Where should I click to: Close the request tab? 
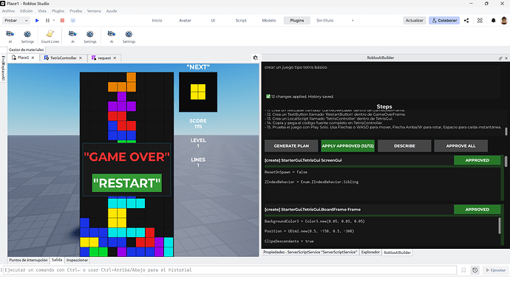point(115,58)
